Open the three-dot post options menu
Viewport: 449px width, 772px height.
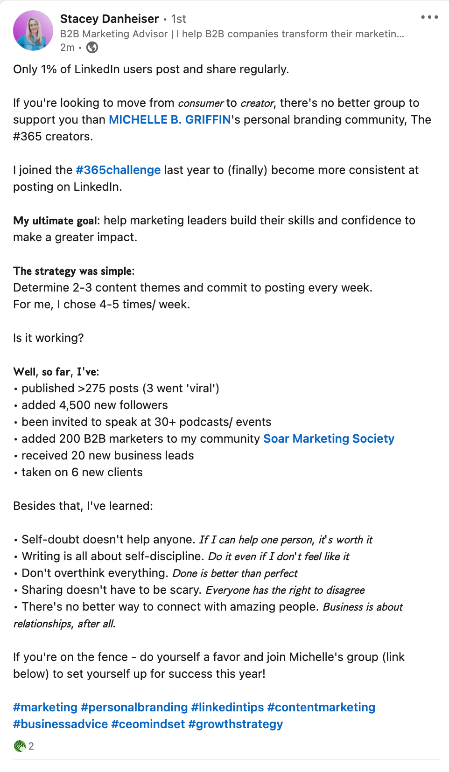pos(429,17)
